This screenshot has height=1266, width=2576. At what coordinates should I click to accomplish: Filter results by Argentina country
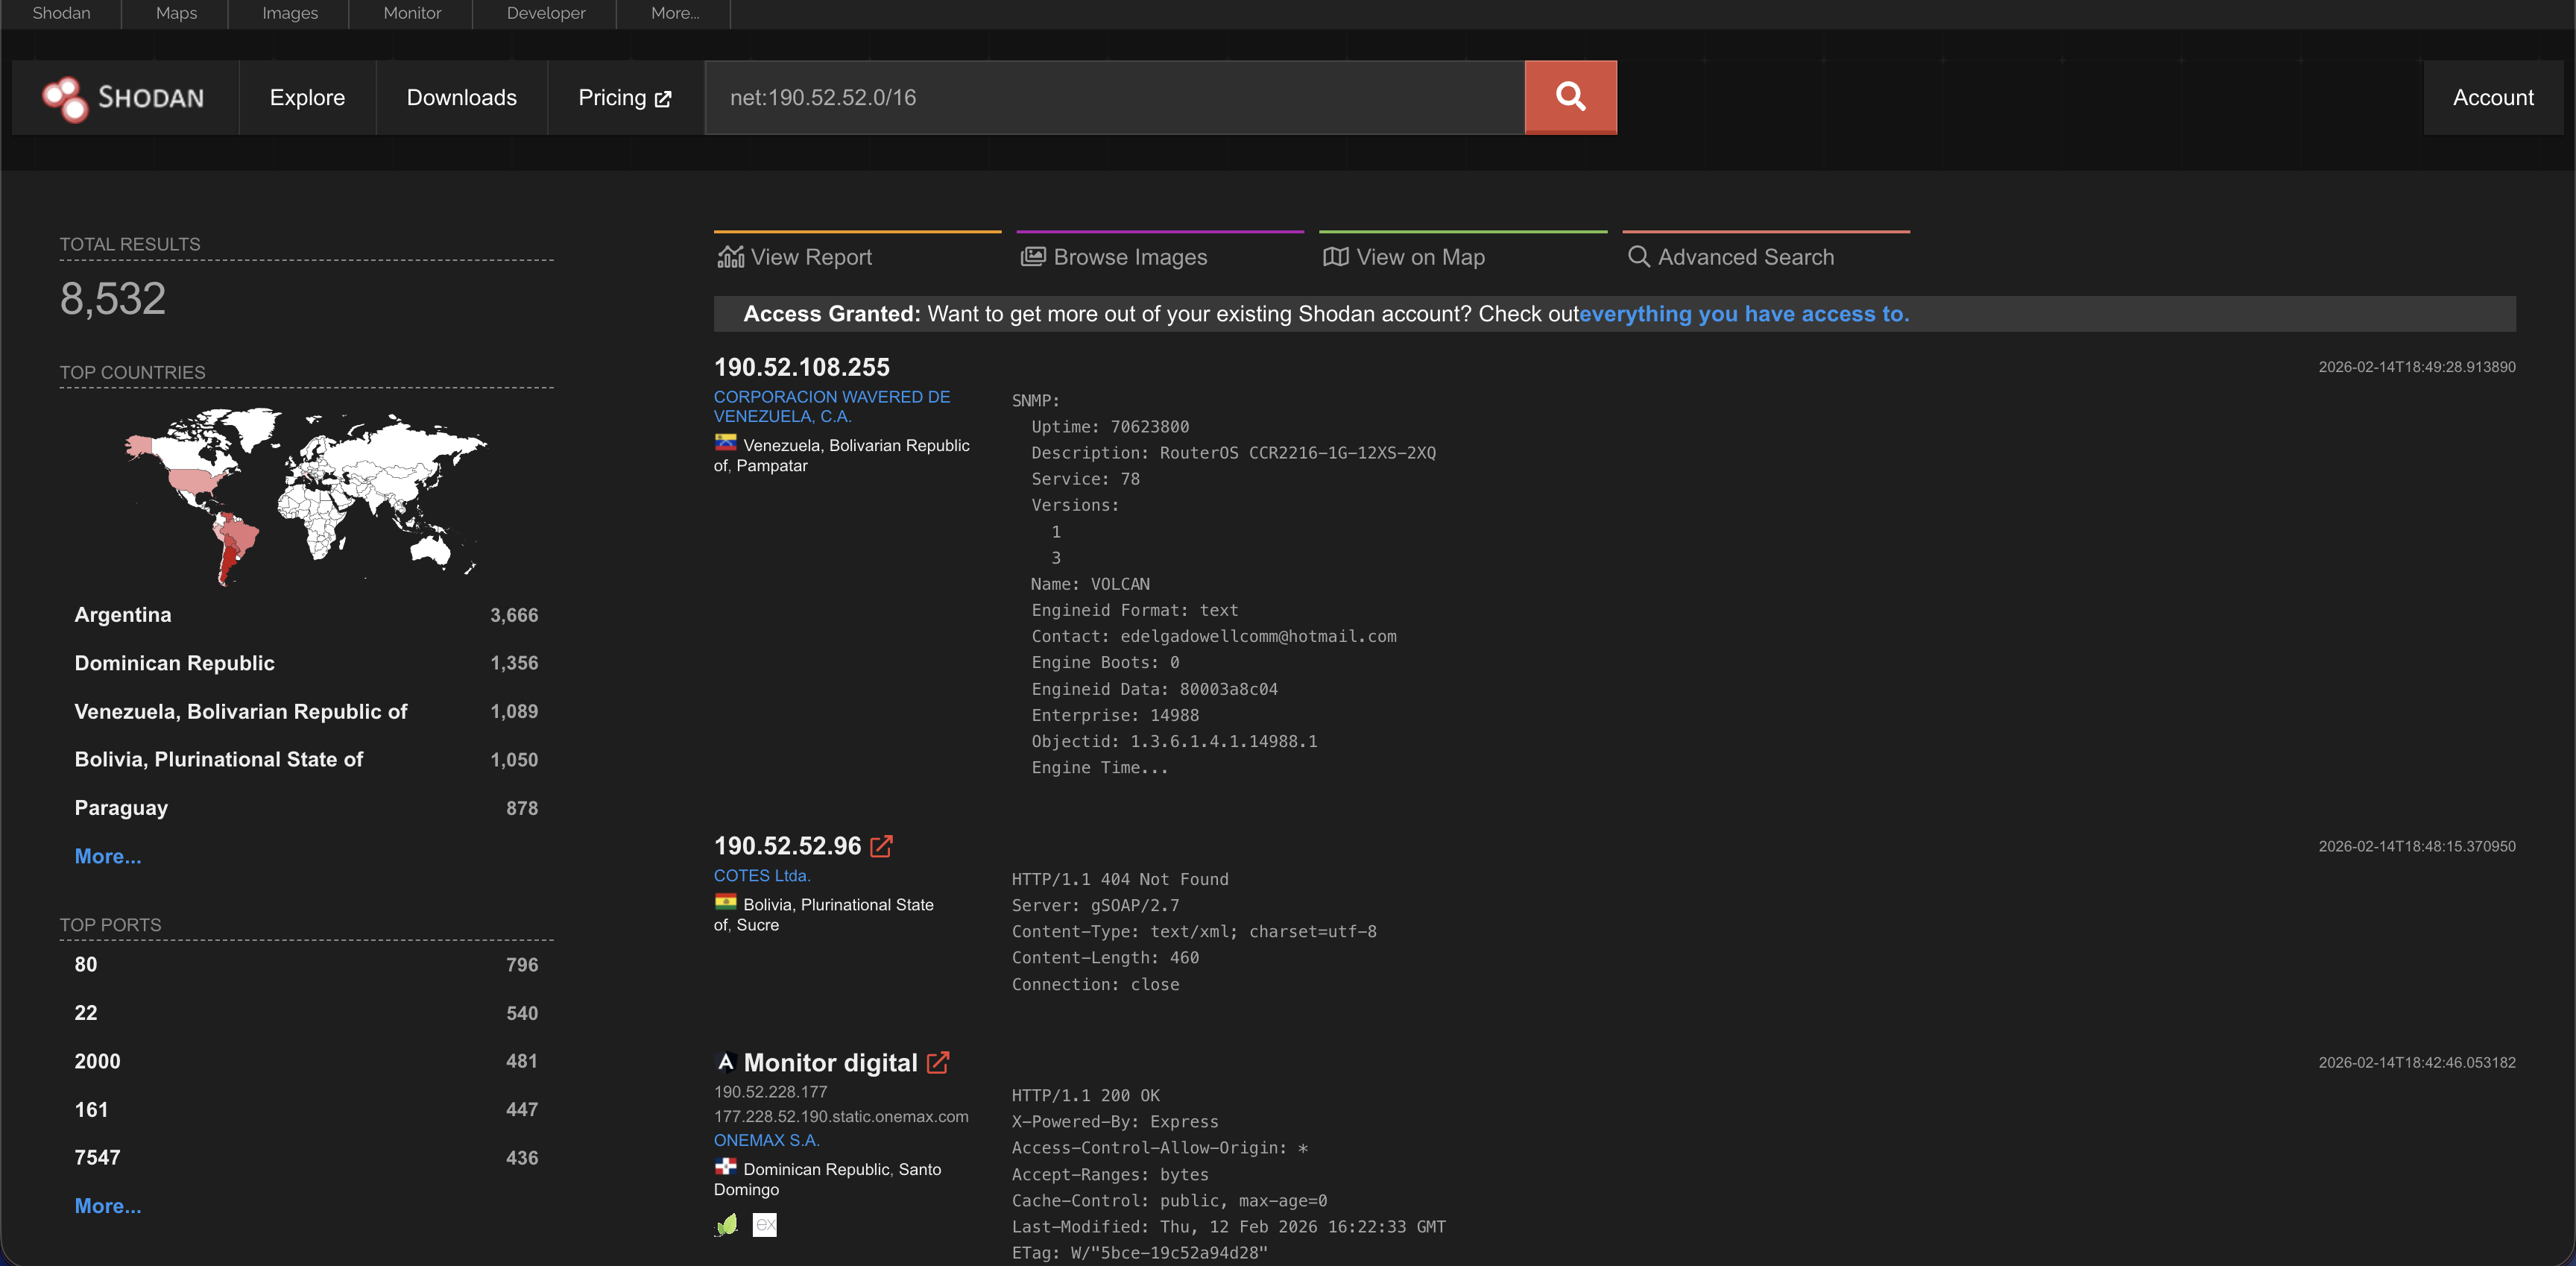click(123, 615)
